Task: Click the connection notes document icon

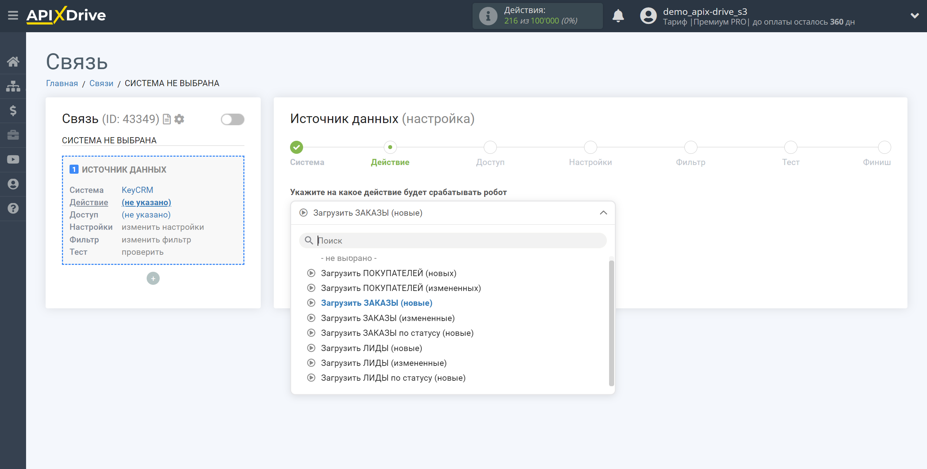Action: (x=167, y=119)
